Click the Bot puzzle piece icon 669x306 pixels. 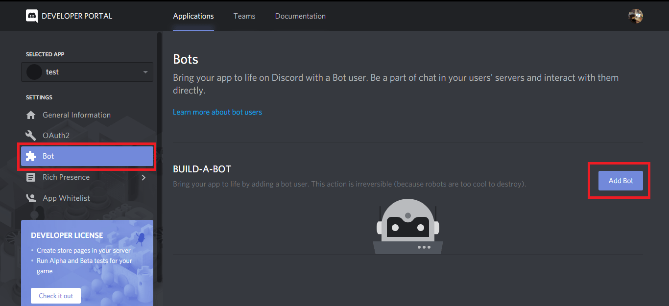coord(31,156)
